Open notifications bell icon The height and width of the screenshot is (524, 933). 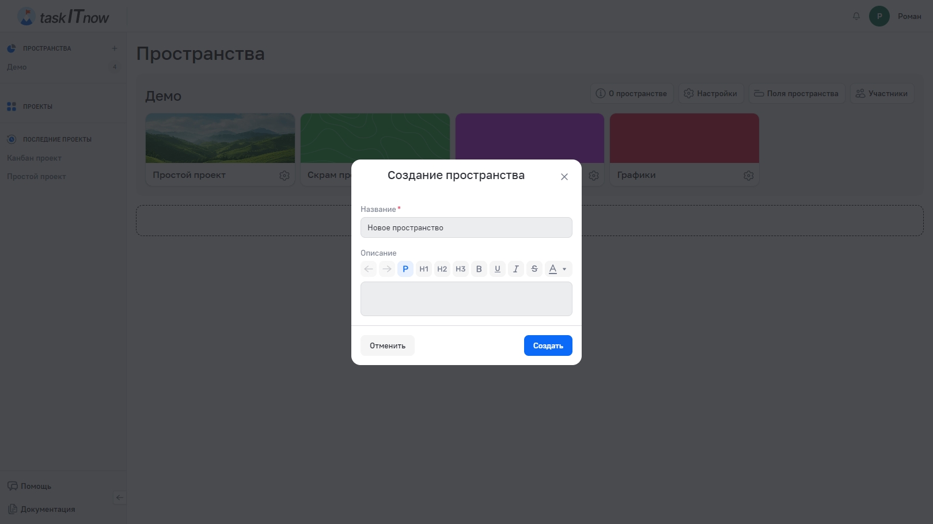point(856,16)
